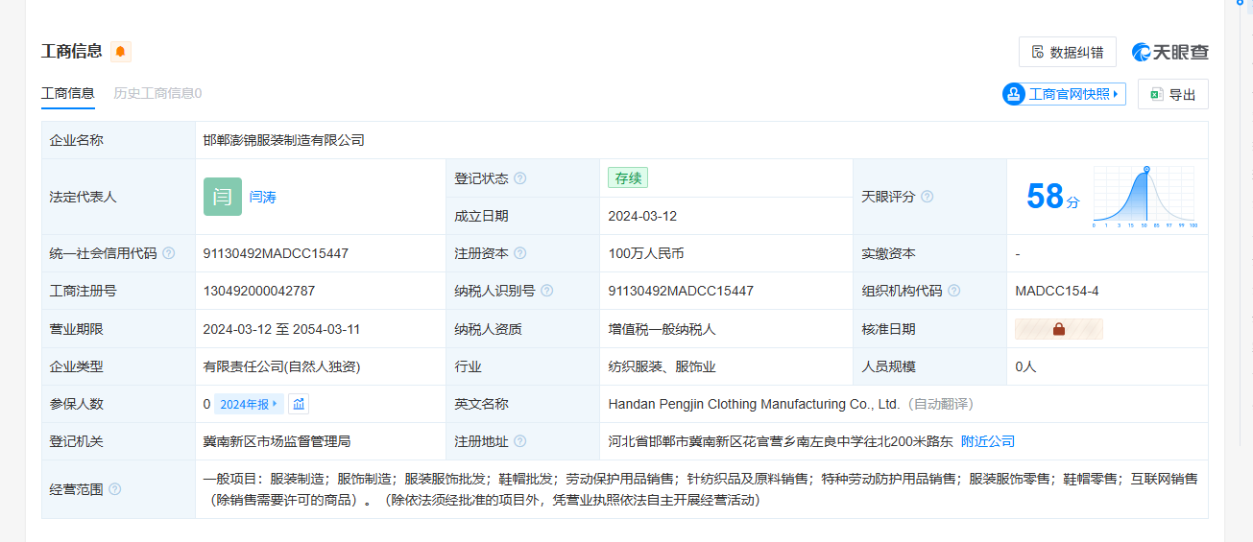Click company name 邯郸澎锦服装制造有限公司
Image resolution: width=1253 pixels, height=542 pixels.
(284, 140)
